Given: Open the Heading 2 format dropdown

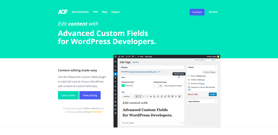Looking at the screenshot, I should point(128,96).
